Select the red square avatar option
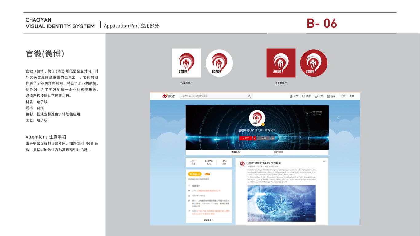The height and width of the screenshot is (236, 420). [x=281, y=63]
